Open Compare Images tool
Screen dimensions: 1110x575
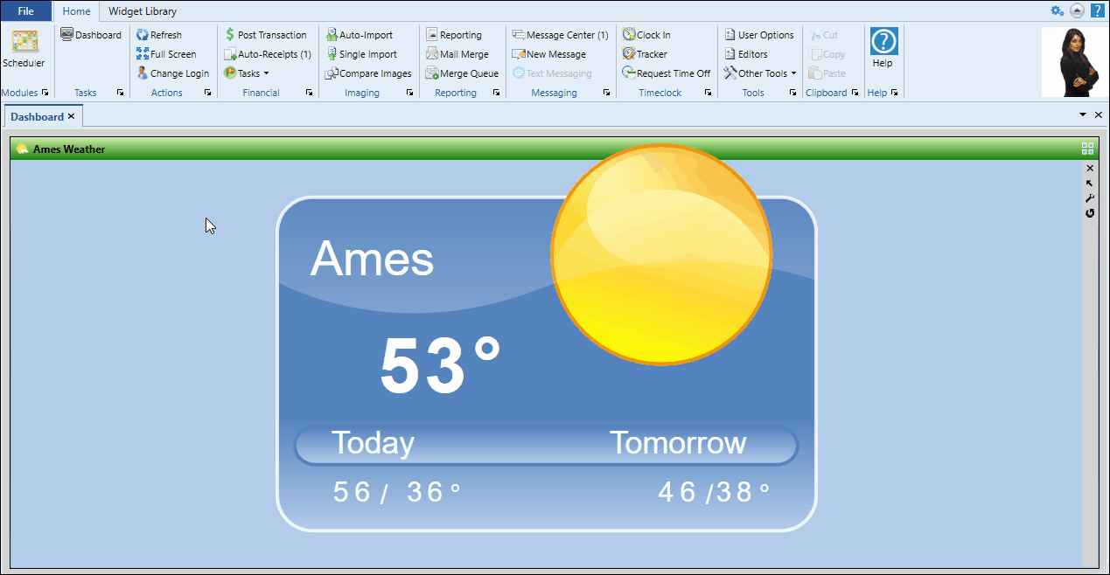367,73
